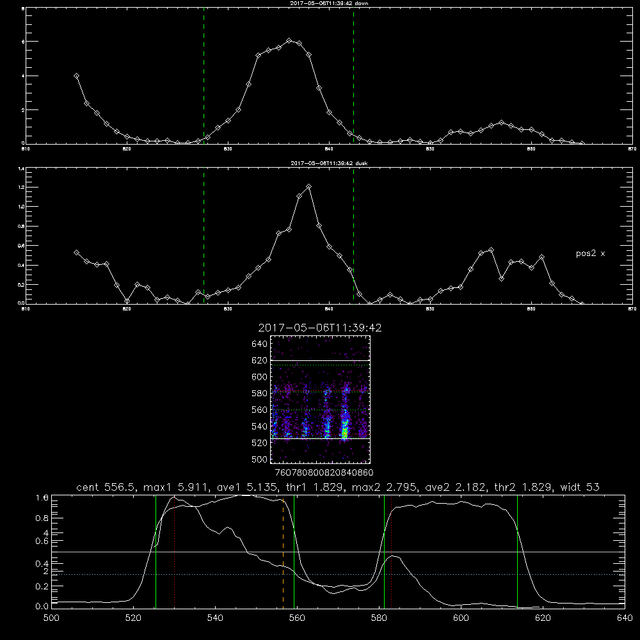This screenshot has width=640, height=640.
Task: Click the red dotted line near 530 in bottom plot
Action: click(x=175, y=552)
